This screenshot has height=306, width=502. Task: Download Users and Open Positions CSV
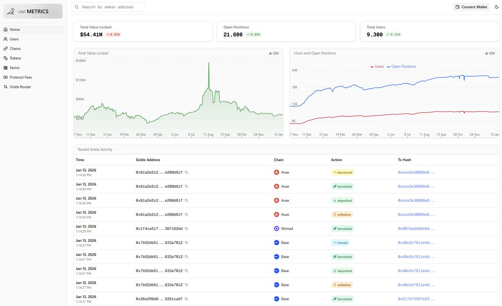pyautogui.click(x=489, y=53)
